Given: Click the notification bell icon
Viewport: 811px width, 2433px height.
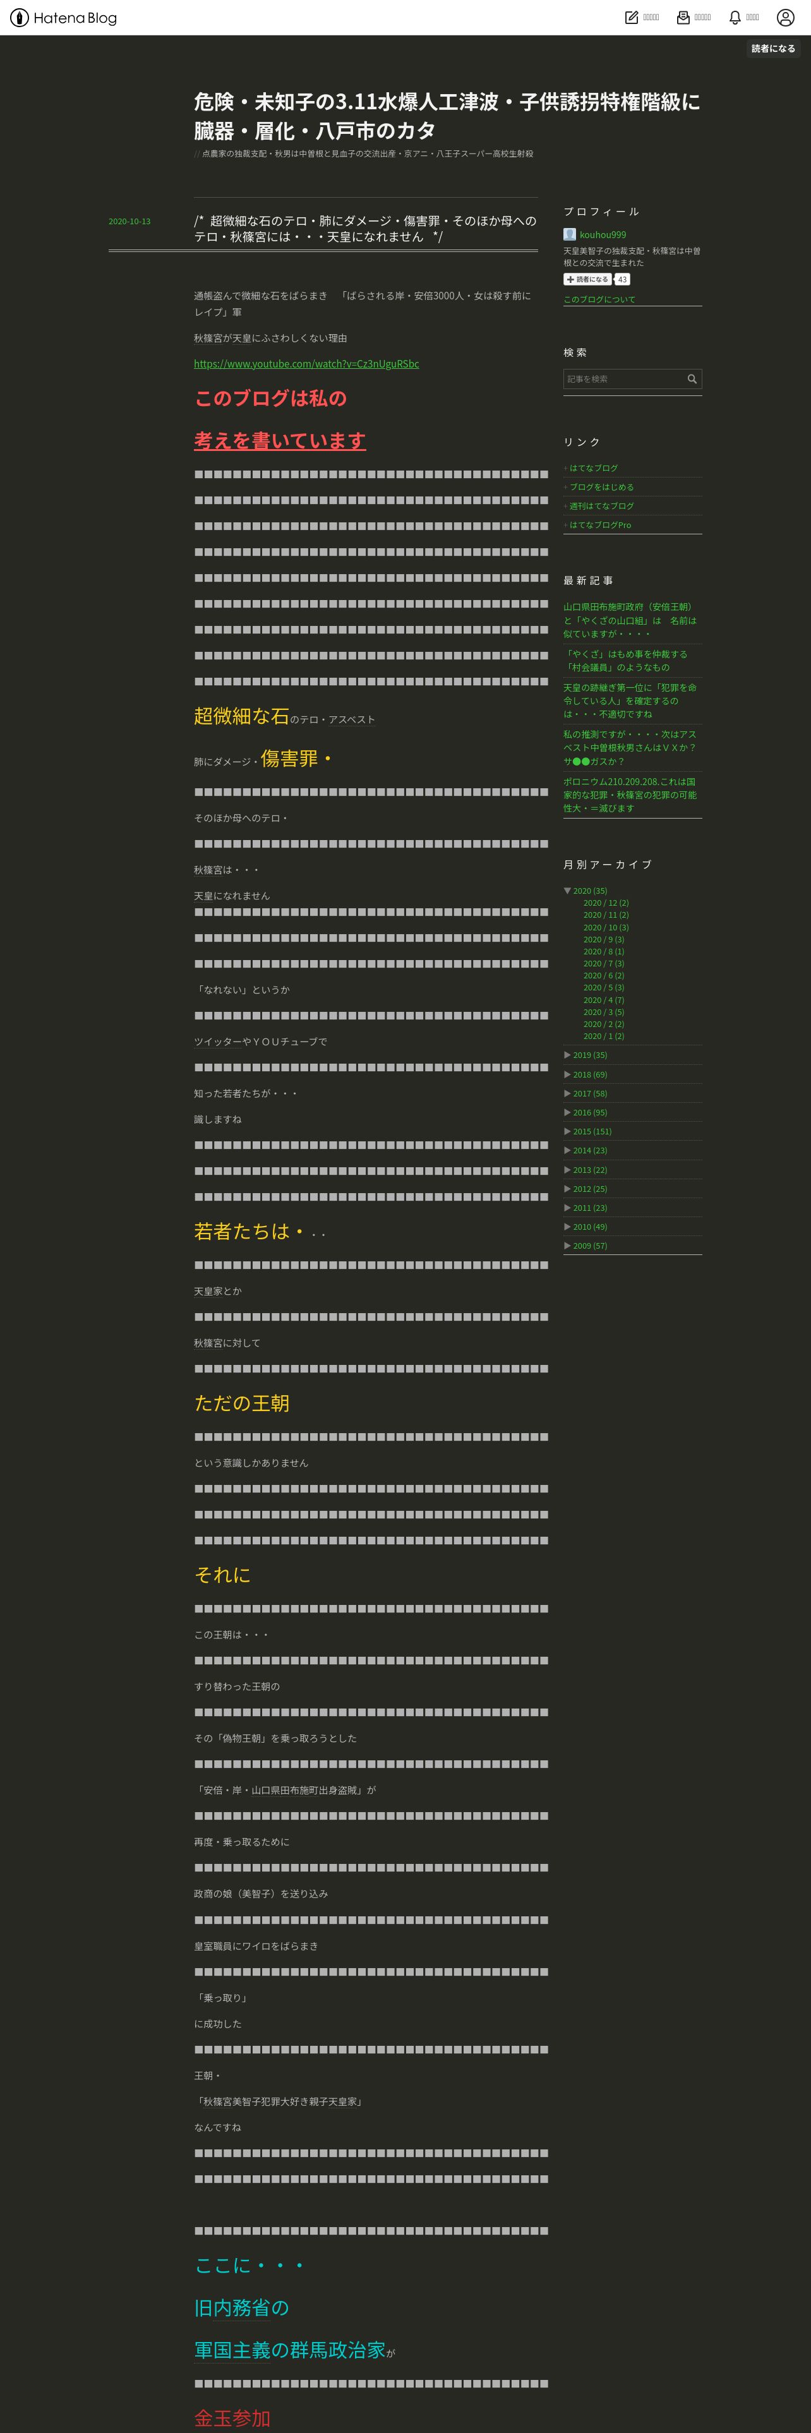Looking at the screenshot, I should pyautogui.click(x=735, y=17).
